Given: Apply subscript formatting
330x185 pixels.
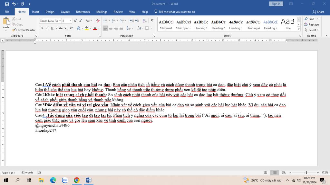Looking at the screenshot, I should coord(66,28).
